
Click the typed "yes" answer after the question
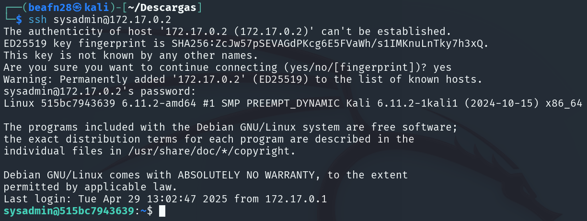[443, 67]
